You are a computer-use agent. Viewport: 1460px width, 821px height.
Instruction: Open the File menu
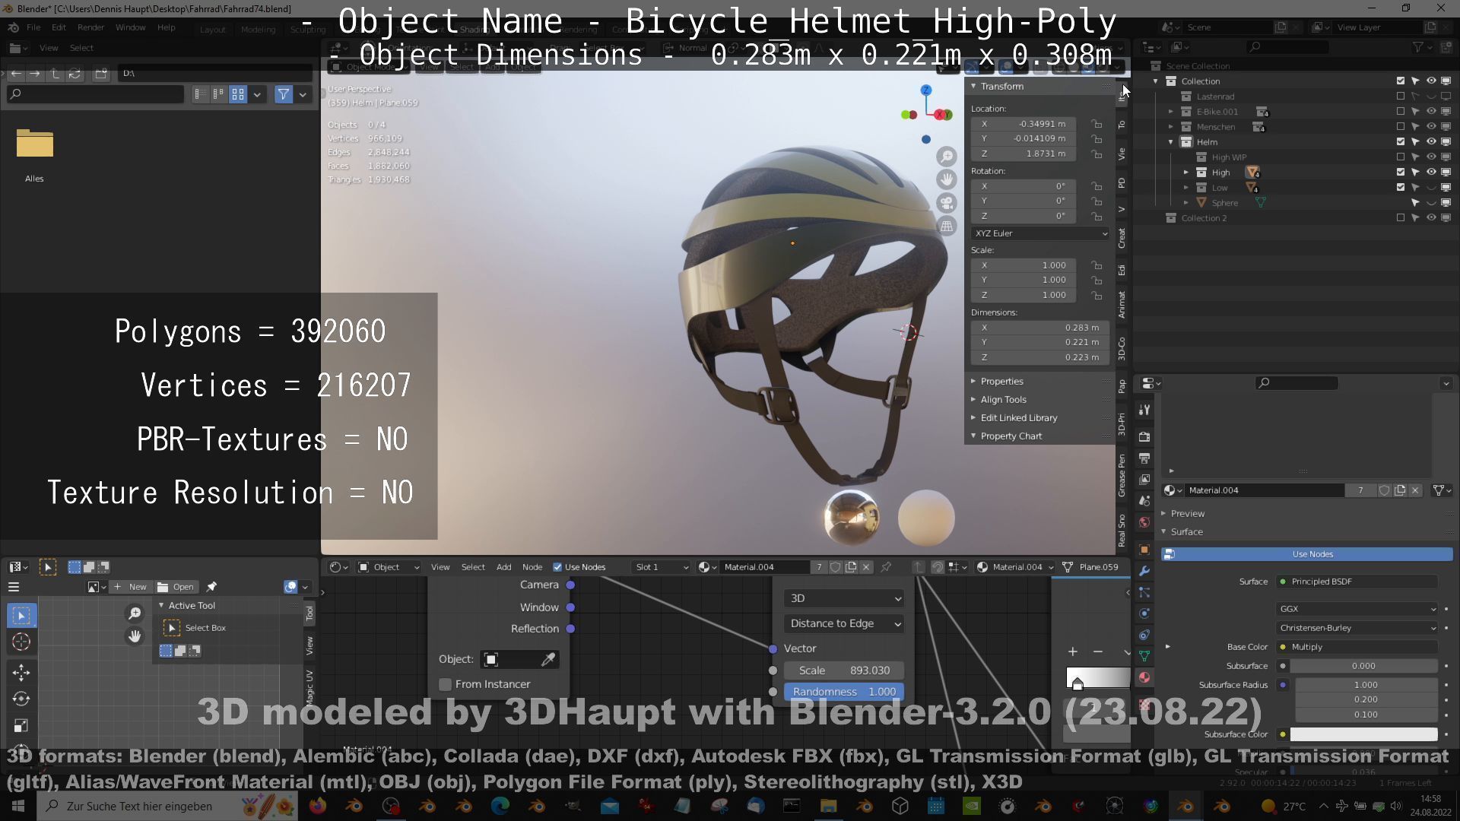pyautogui.click(x=33, y=27)
